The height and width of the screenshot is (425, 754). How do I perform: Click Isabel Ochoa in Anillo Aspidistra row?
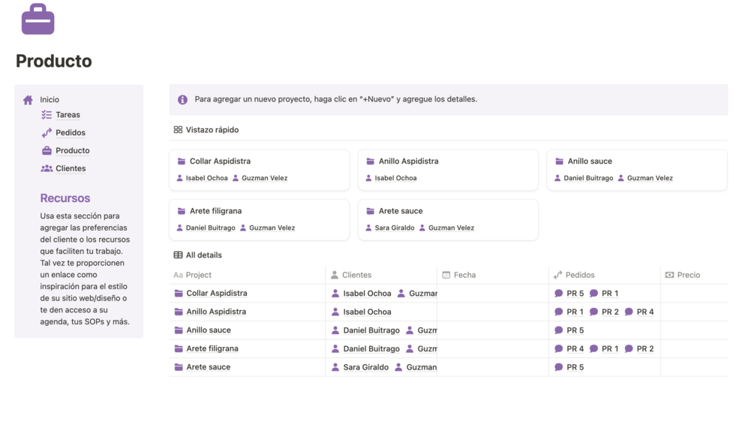coord(367,312)
